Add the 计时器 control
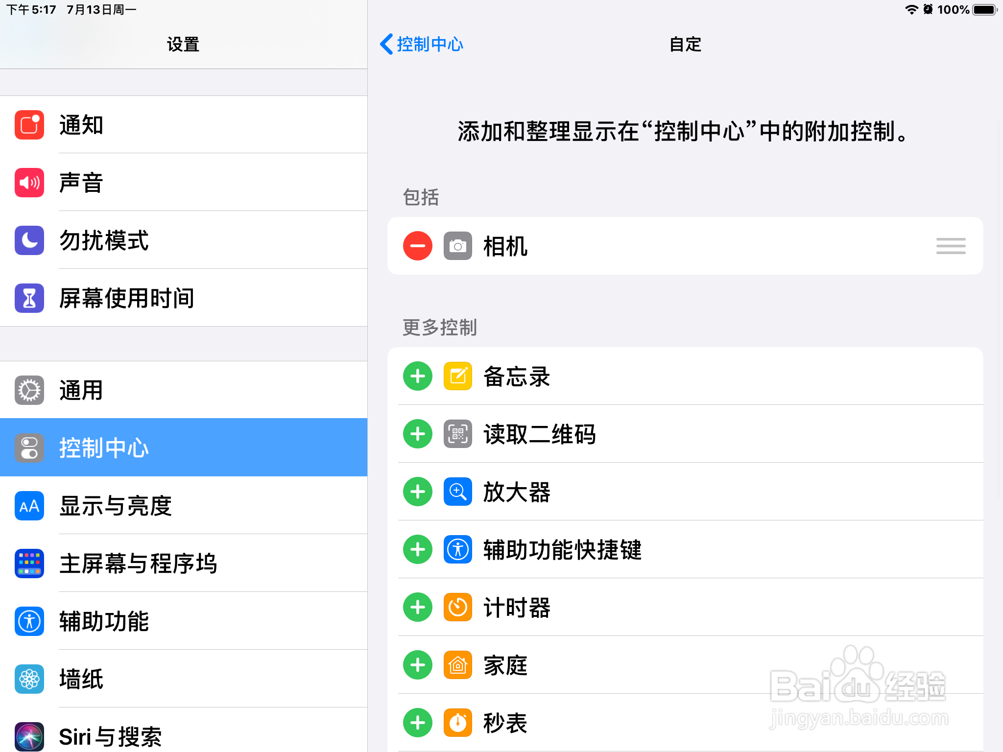 pos(417,607)
